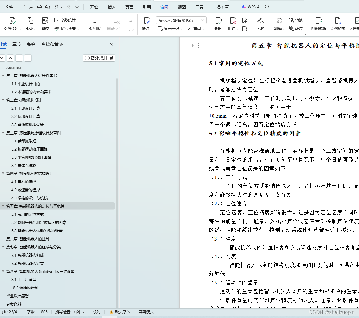Viewport: 359px width, 318px height.
Task: Convert text with 转繁 button
Action: [x=295, y=20]
